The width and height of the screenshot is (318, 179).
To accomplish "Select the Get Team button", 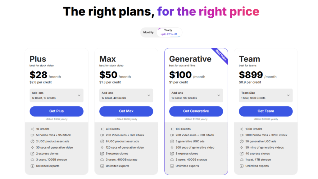I will click(x=266, y=111).
